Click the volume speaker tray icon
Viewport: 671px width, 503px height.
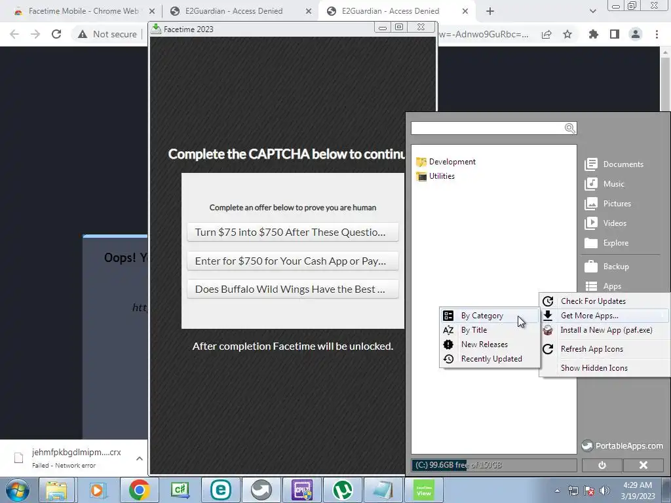pos(604,491)
